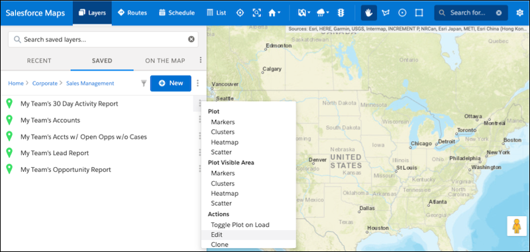530x252 pixels.
Task: Click the locate me target icon
Action: click(x=240, y=13)
